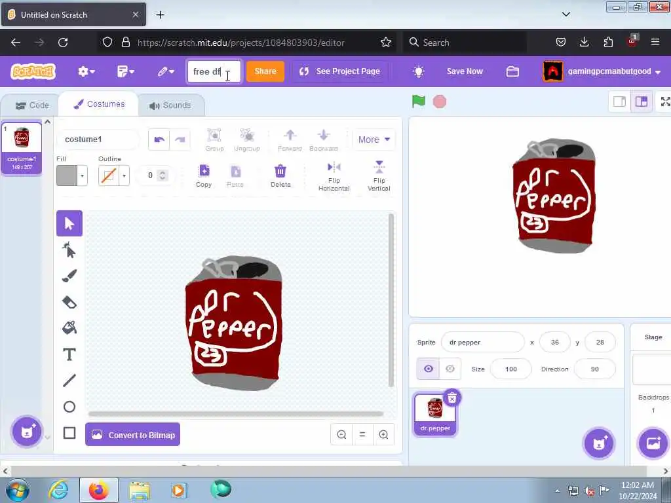The image size is (671, 503).
Task: Open Firefox from the taskbar
Action: click(99, 490)
